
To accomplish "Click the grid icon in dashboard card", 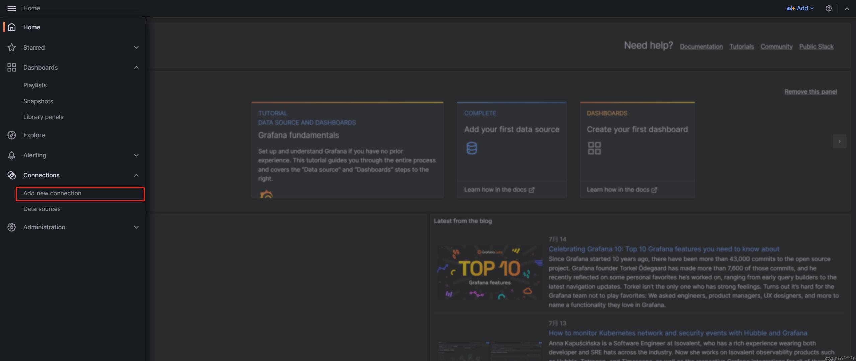I will (x=594, y=148).
